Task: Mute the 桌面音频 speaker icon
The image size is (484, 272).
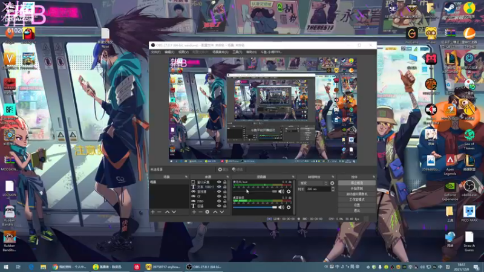Action: [x=281, y=207]
